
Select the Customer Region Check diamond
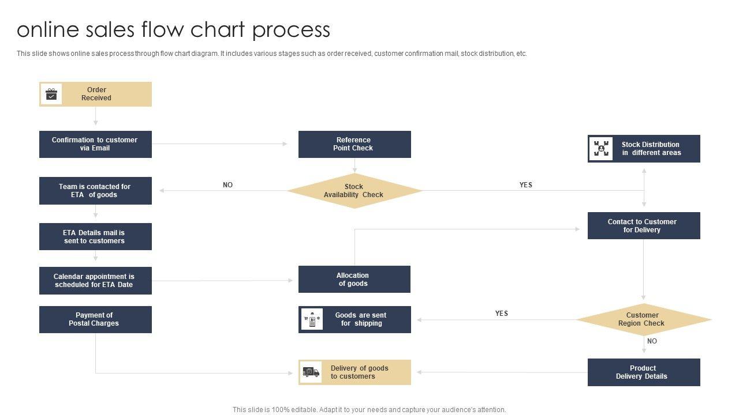point(644,319)
